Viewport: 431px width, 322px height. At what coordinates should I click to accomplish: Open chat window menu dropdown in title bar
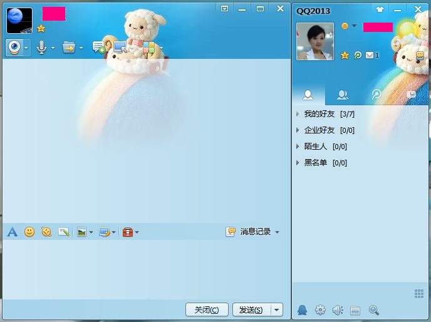[224, 9]
